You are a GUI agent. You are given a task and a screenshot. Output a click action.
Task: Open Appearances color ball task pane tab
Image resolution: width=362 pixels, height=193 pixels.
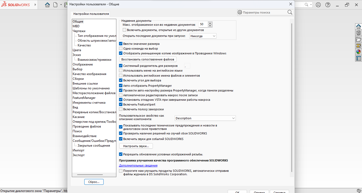[359, 52]
